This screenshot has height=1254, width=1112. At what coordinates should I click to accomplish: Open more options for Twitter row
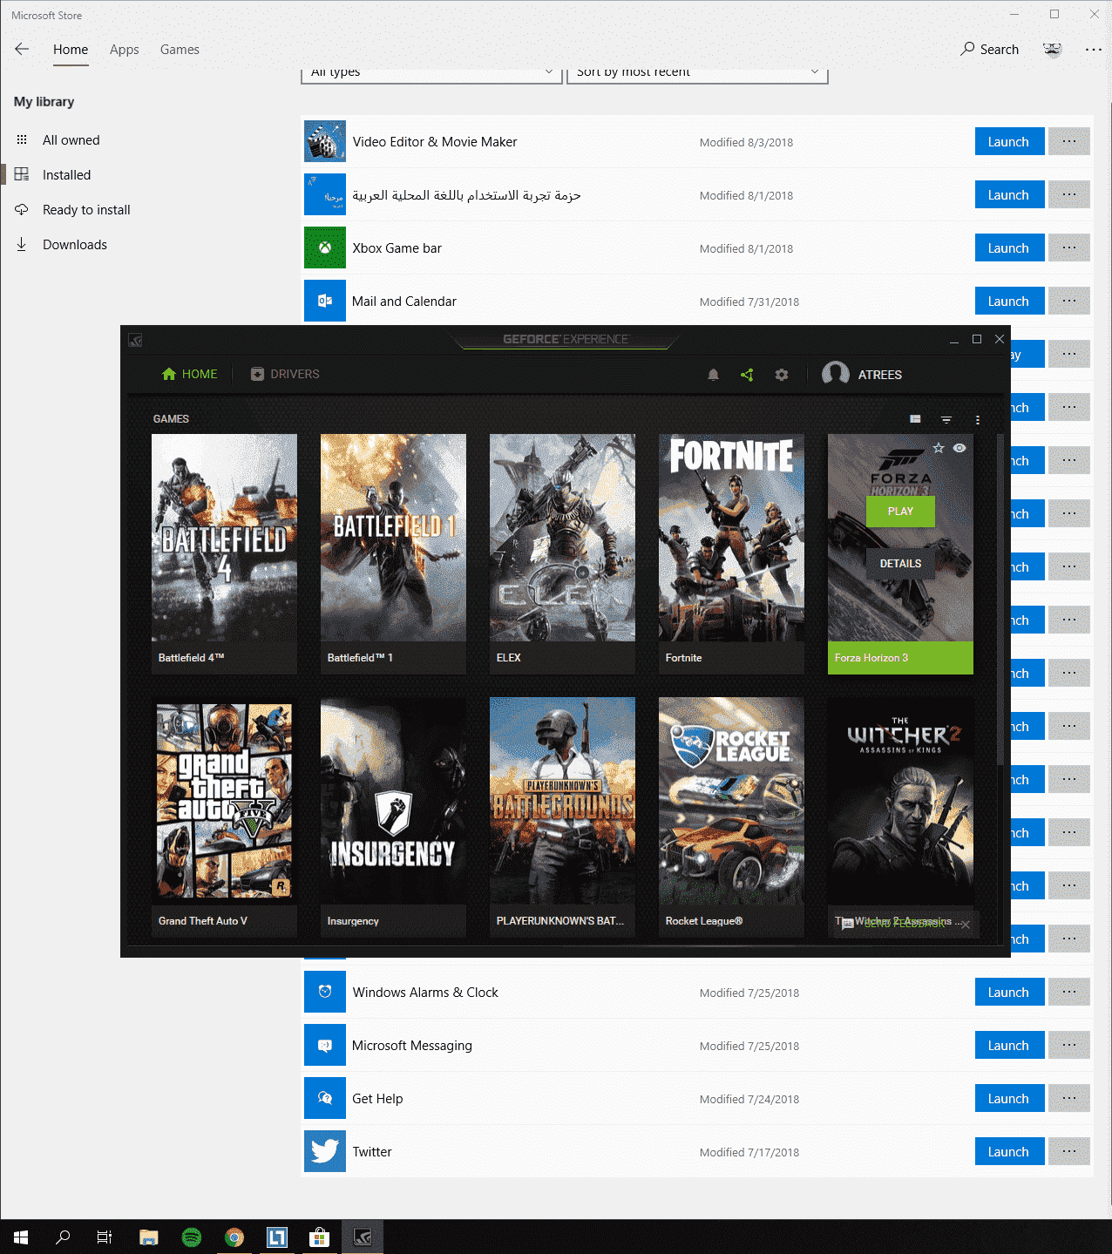(1069, 1152)
